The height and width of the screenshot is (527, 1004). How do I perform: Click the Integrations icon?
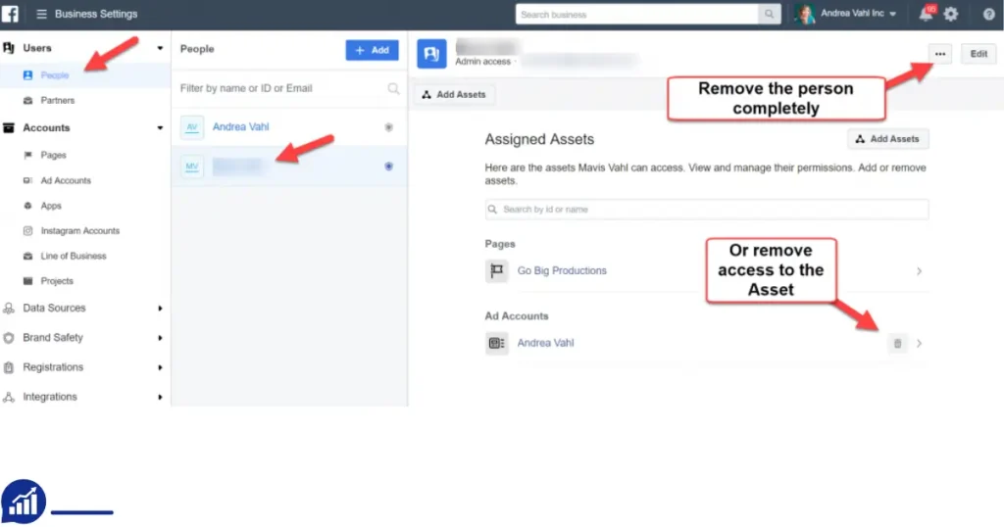(x=8, y=397)
